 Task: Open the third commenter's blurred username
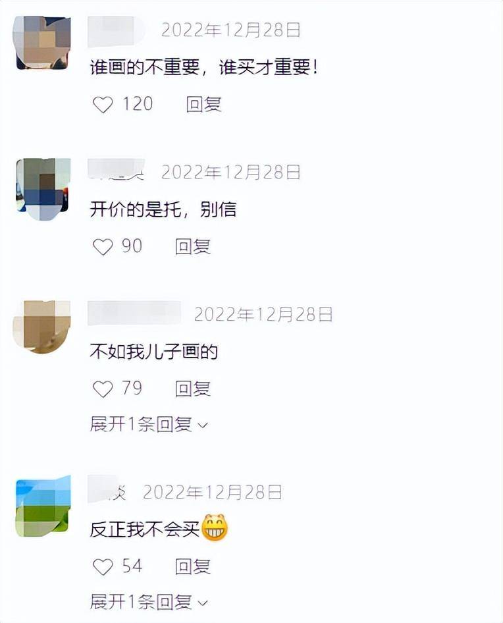(134, 313)
